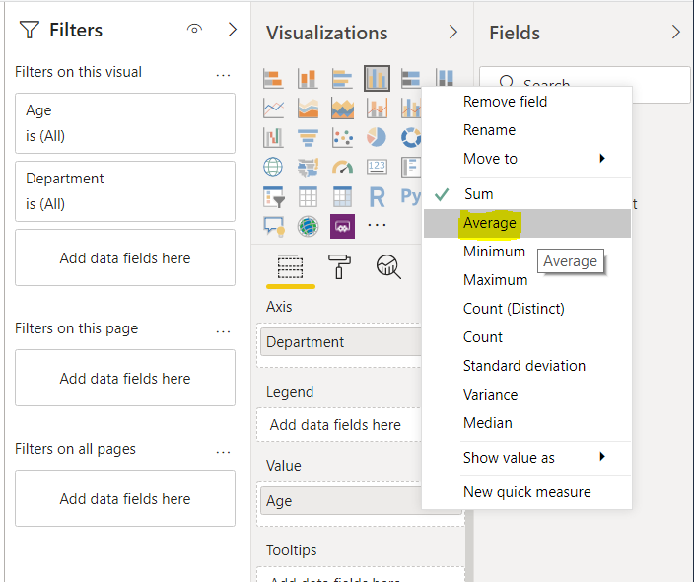This screenshot has height=582, width=694.
Task: Click New quick measure
Action: pos(527,492)
